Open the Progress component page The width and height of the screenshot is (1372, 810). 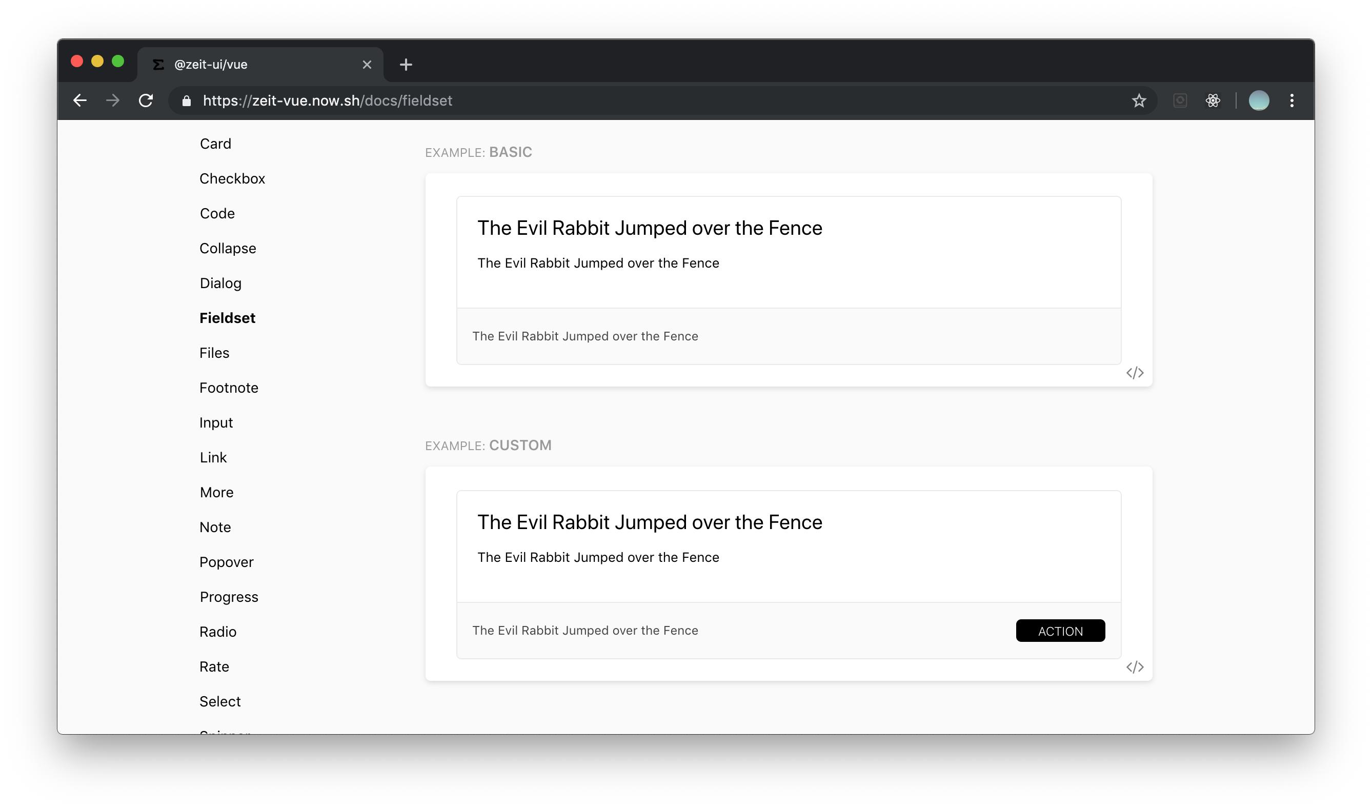[x=229, y=597]
